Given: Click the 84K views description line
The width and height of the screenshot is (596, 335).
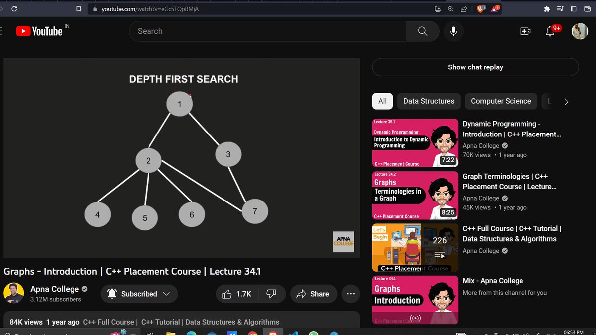Looking at the screenshot, I should (x=145, y=322).
